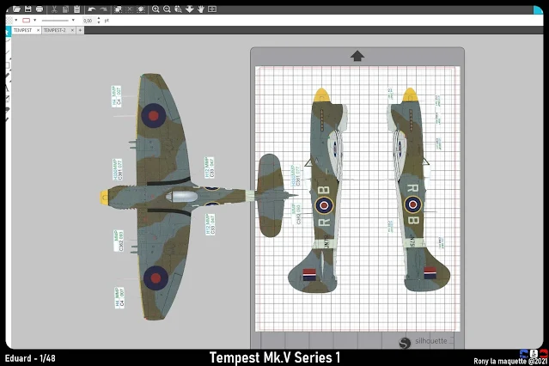Undo the last action
549x366 pixels.
(x=92, y=9)
